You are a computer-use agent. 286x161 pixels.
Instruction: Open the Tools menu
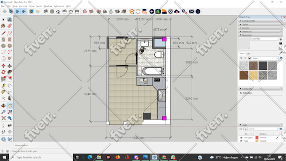(x=39, y=6)
